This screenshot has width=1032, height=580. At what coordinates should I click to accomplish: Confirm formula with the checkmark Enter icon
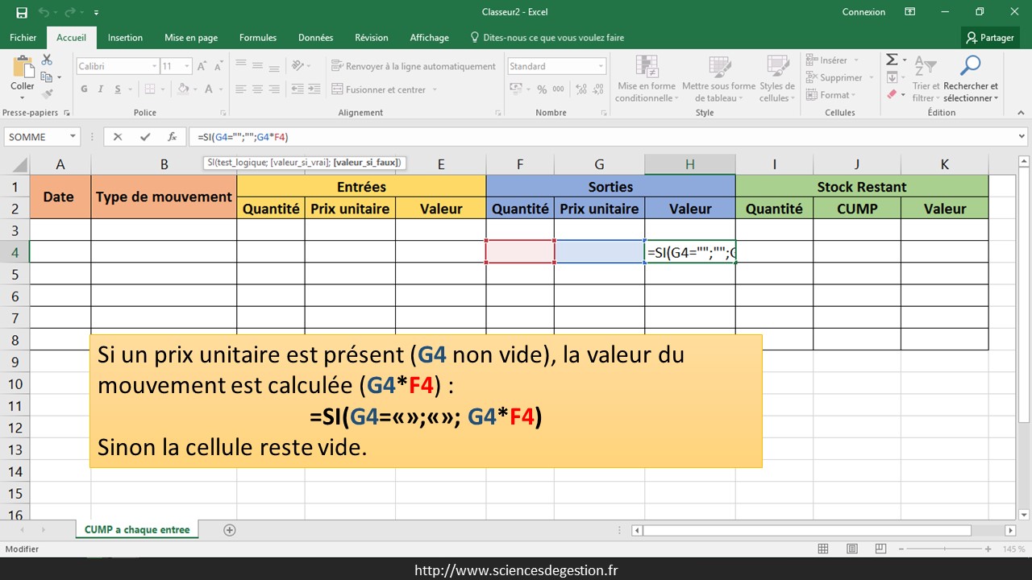click(144, 137)
